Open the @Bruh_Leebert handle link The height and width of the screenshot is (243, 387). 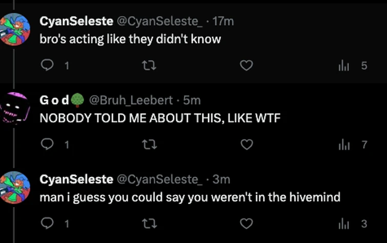coord(131,100)
